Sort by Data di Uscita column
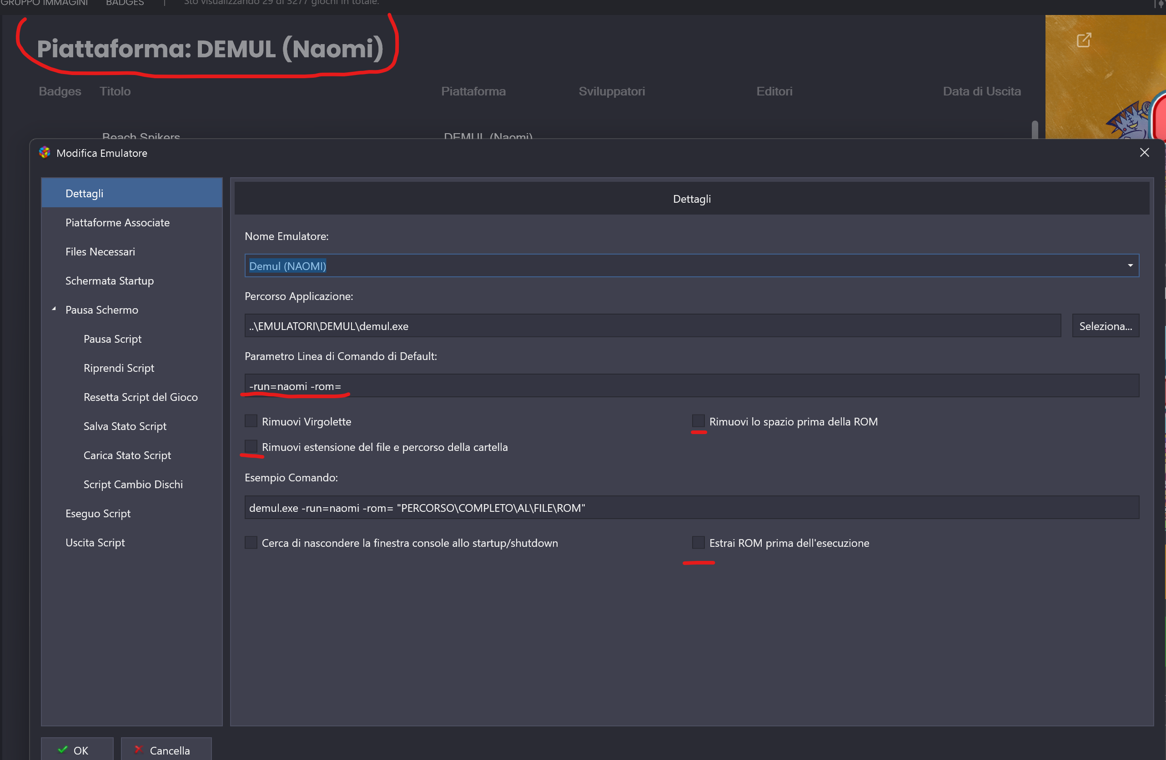Image resolution: width=1166 pixels, height=760 pixels. point(982,91)
